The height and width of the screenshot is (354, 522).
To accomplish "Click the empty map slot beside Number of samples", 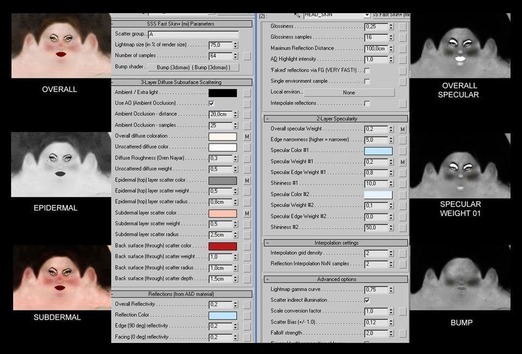I will (247, 56).
